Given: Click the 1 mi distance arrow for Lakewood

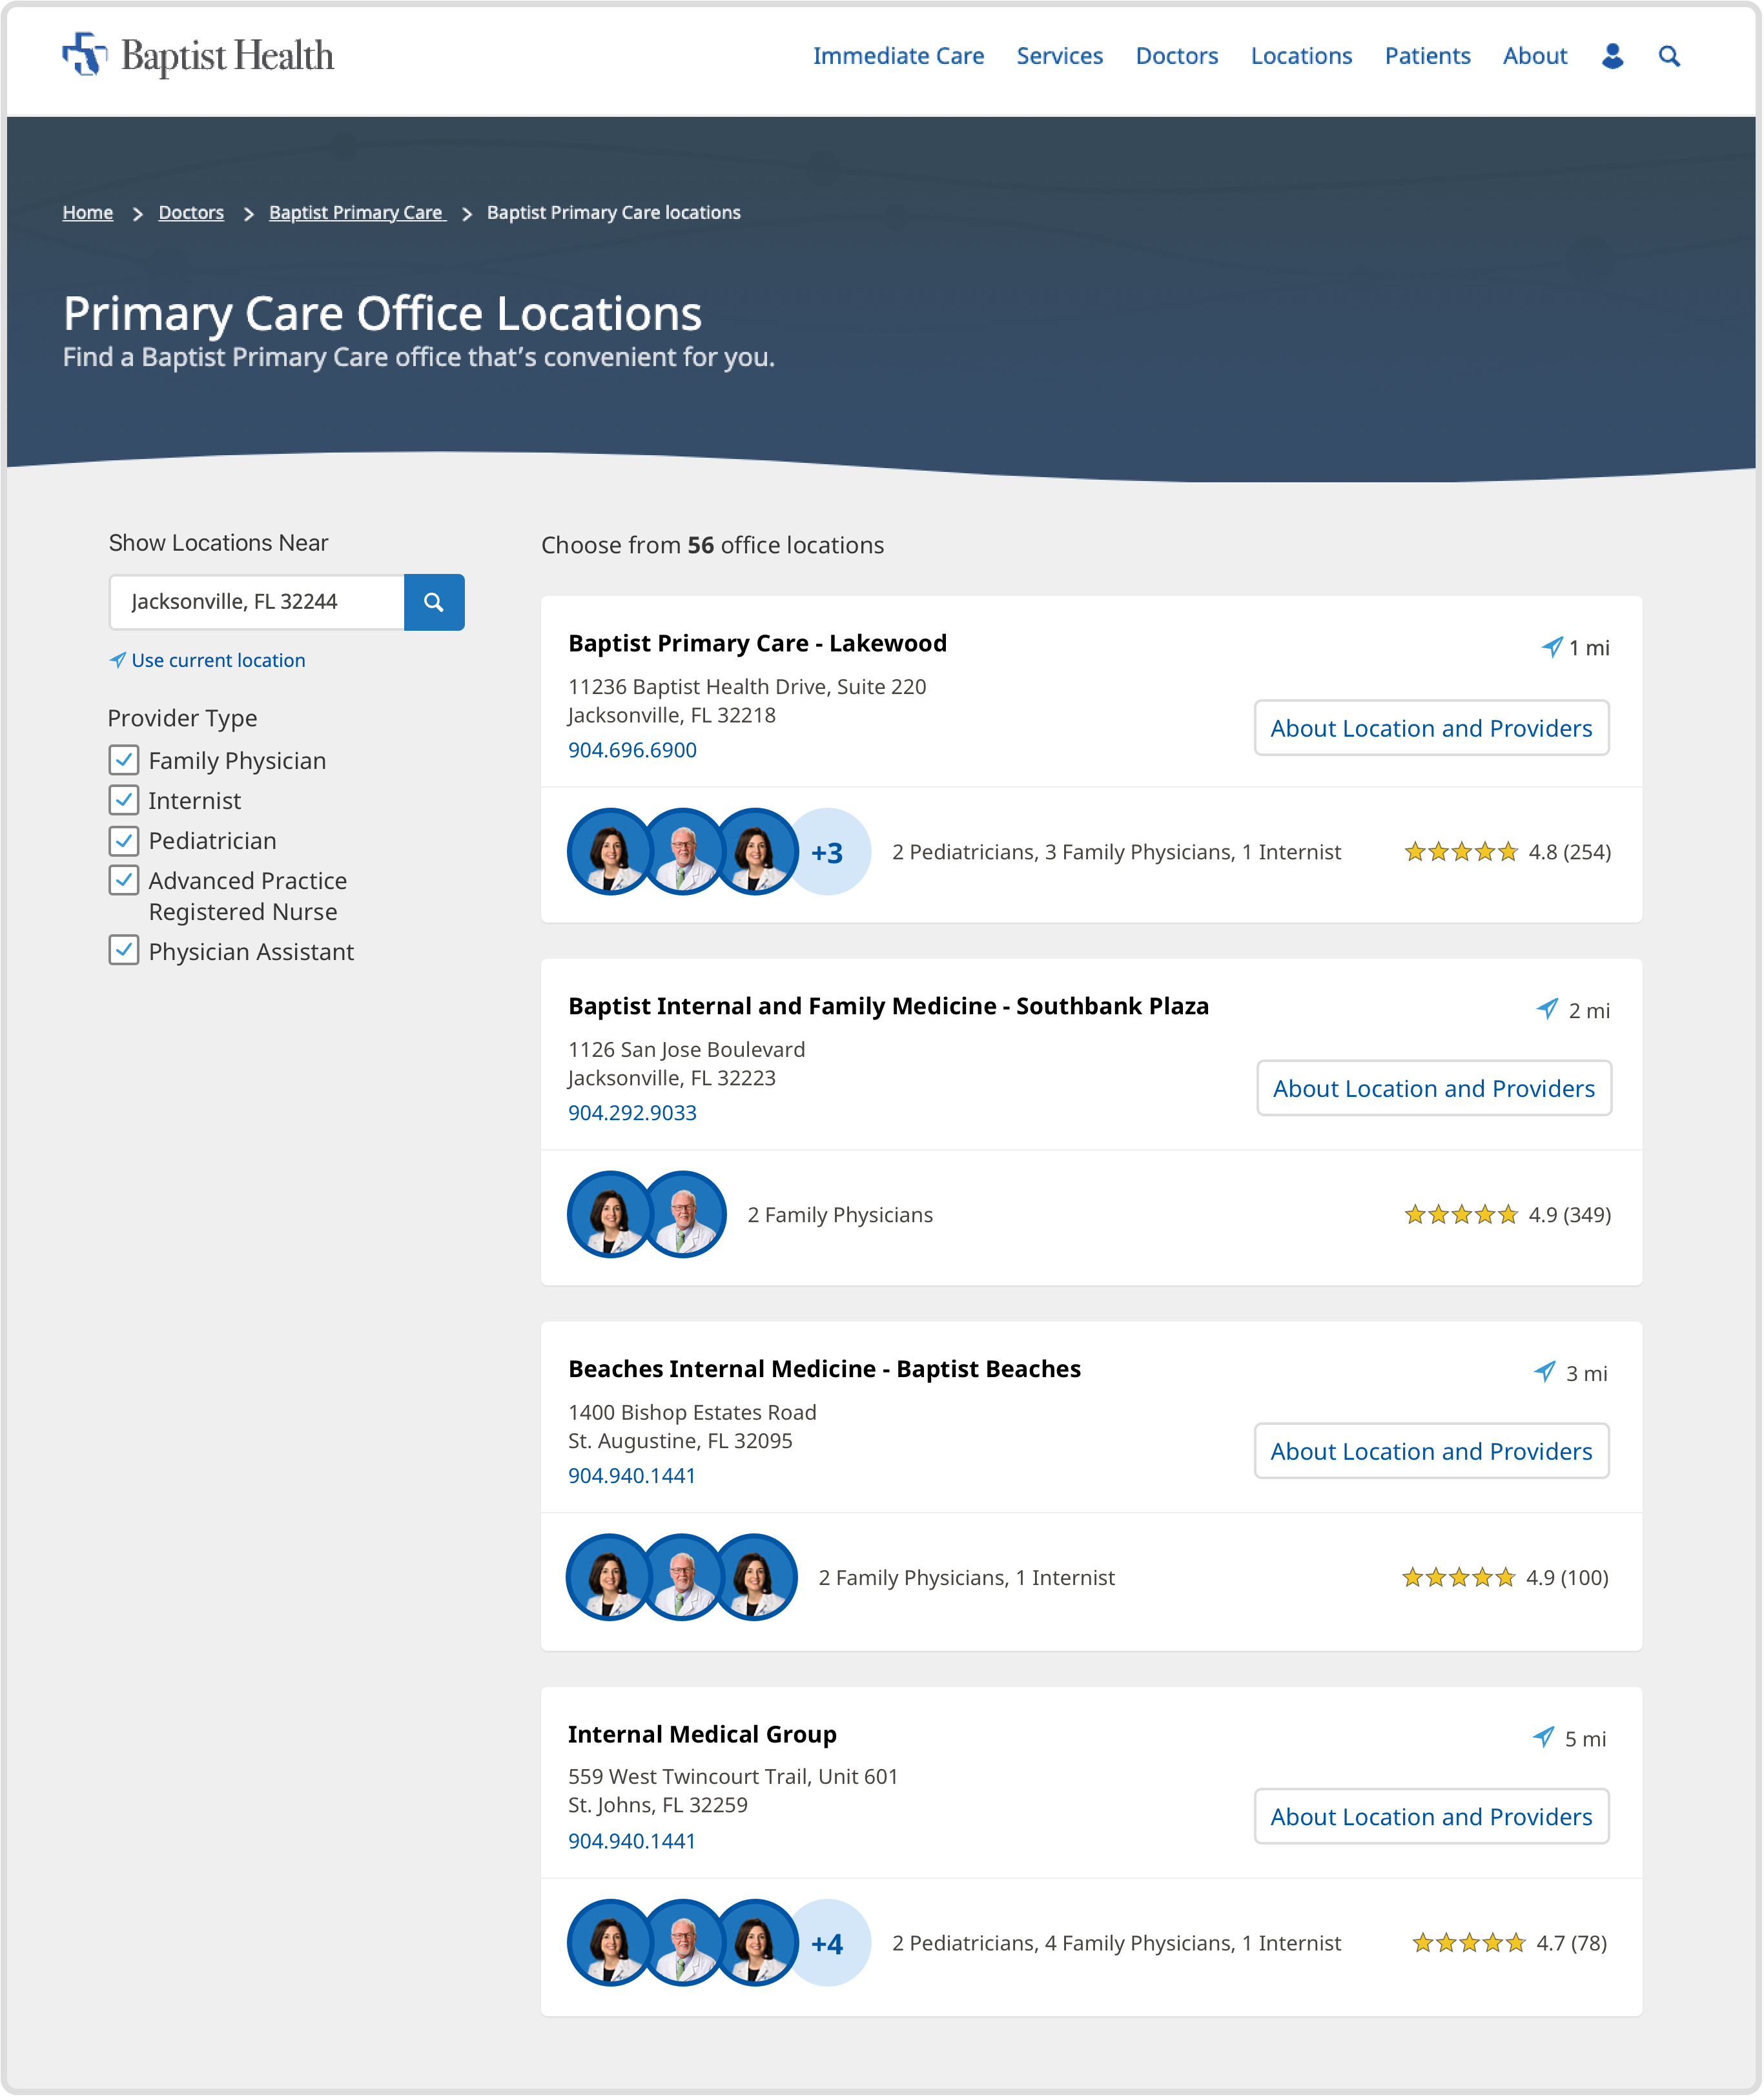Looking at the screenshot, I should point(1552,647).
